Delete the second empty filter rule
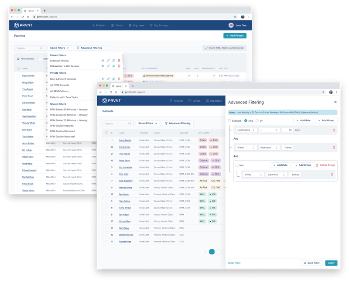Screen dimensions: 349x281 [x=334, y=147]
